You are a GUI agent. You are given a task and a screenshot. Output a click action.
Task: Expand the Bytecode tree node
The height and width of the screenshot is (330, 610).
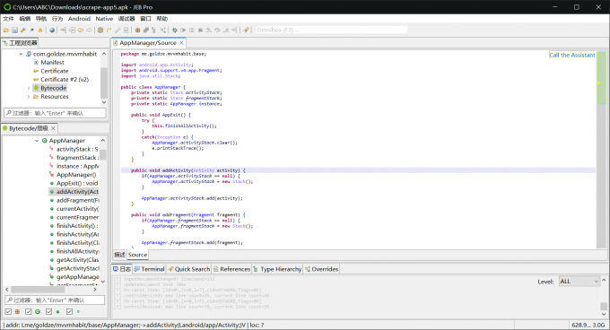point(29,88)
